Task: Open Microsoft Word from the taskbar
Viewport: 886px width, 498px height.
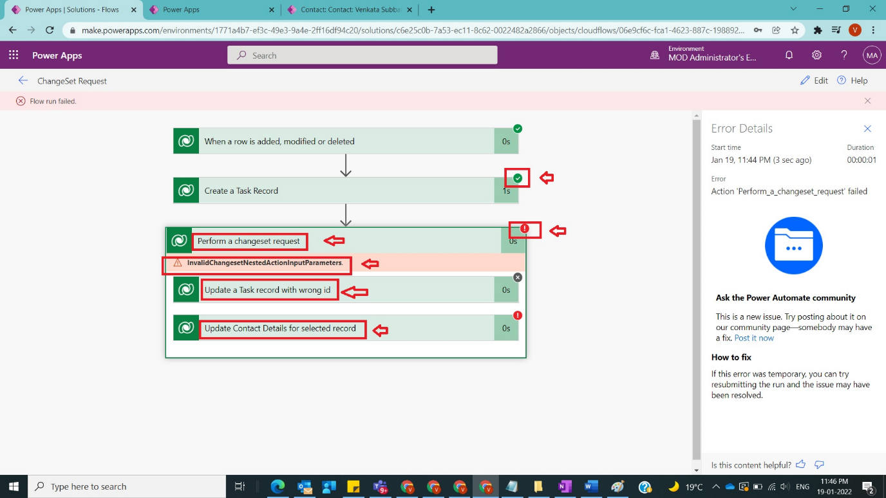Action: point(590,486)
